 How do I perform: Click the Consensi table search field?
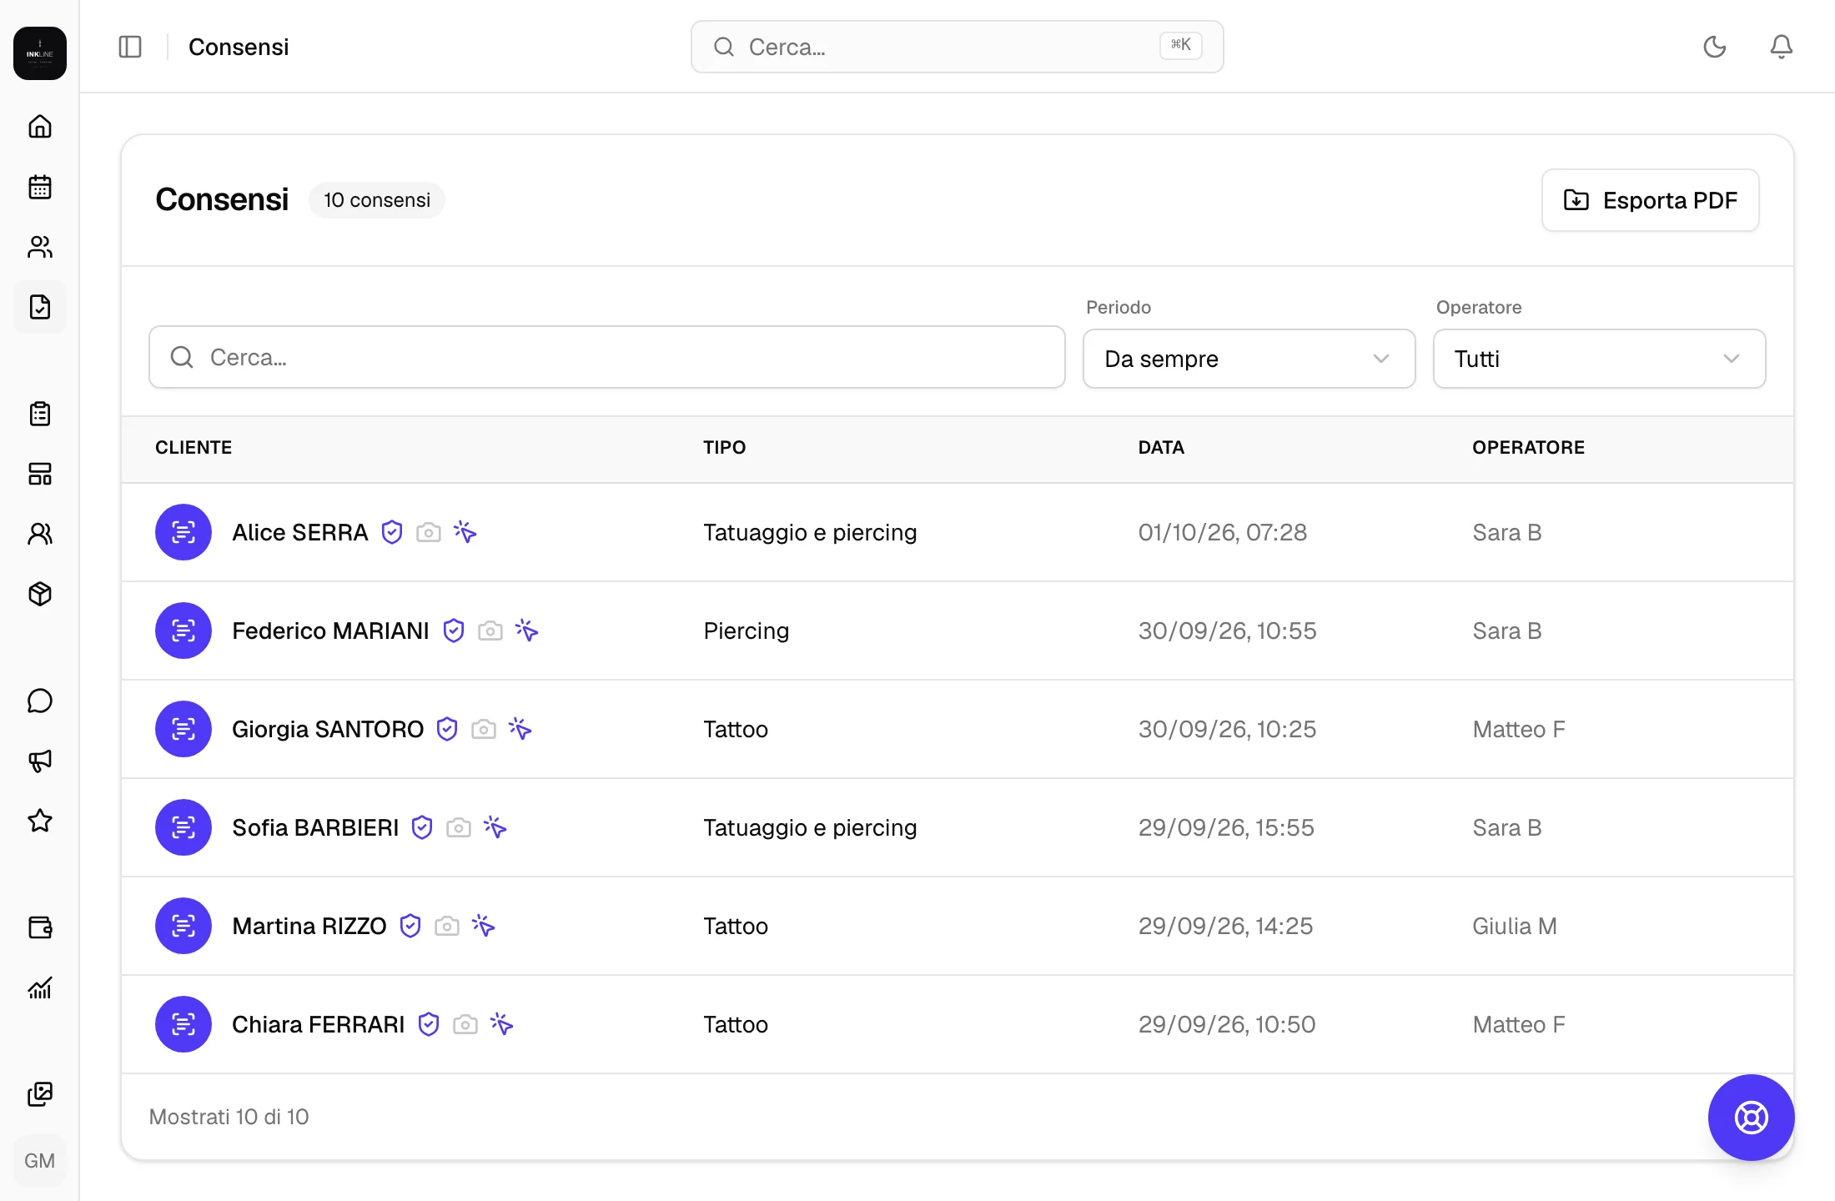coord(606,357)
